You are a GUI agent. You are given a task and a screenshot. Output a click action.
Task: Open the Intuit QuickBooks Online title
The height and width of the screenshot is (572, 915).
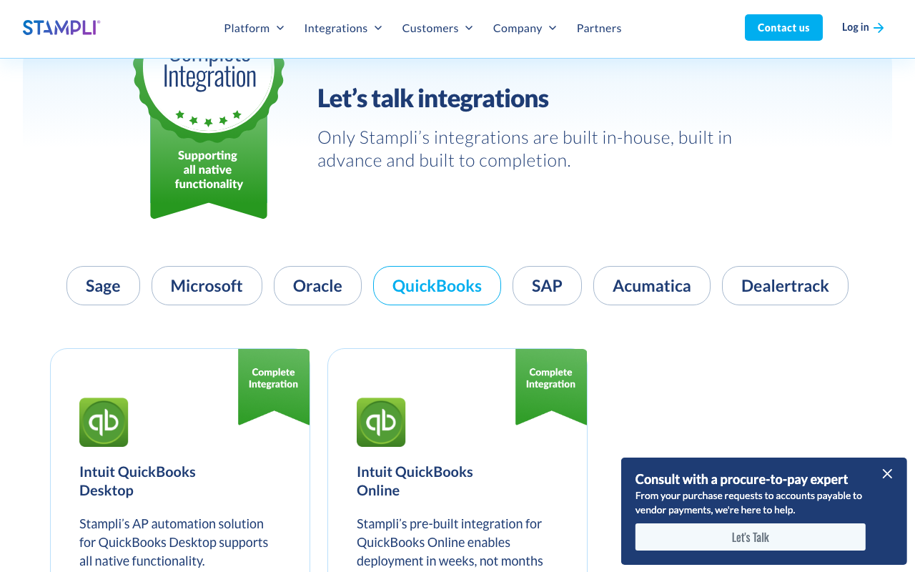coord(415,481)
